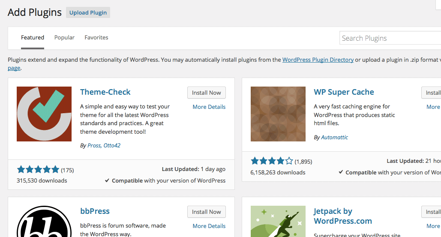Click the '(175)' rating count
441x237 pixels.
point(68,171)
